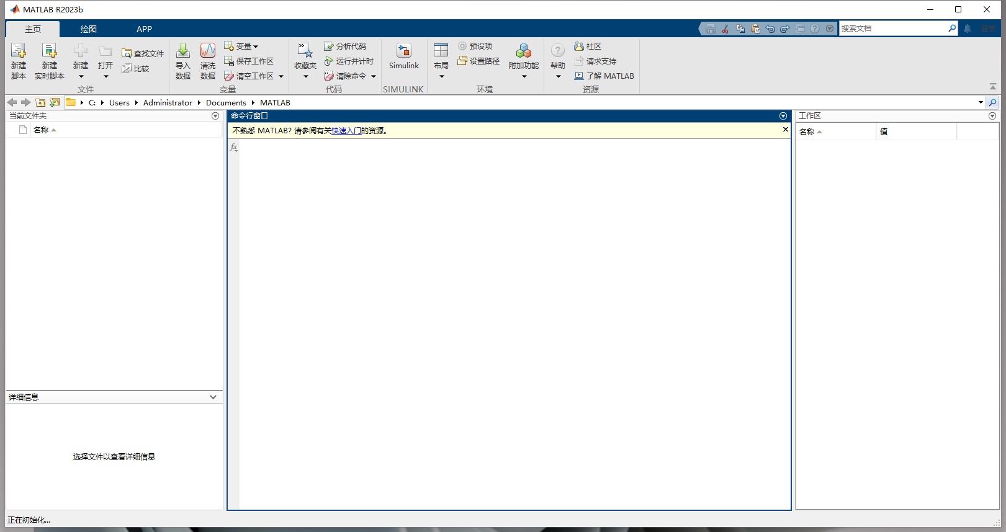
Task: Click 设置路径 (Set Path)
Action: (478, 61)
